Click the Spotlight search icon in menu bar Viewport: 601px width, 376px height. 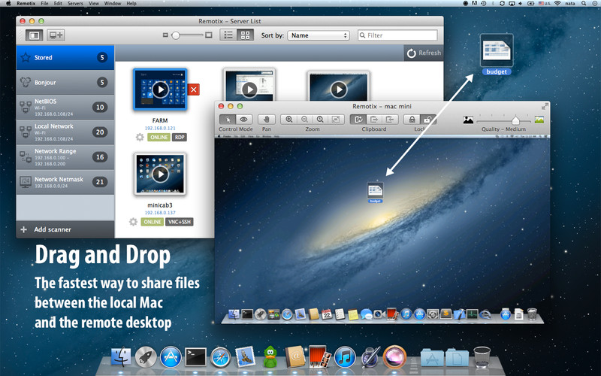point(584,4)
